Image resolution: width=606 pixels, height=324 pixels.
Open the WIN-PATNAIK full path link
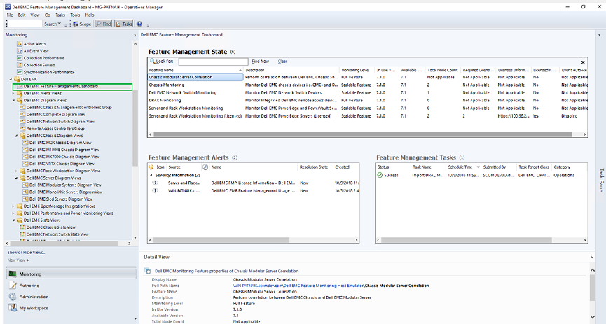point(298,286)
